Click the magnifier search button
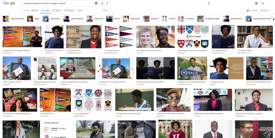This screenshot has height=138, width=275. click(107, 3)
